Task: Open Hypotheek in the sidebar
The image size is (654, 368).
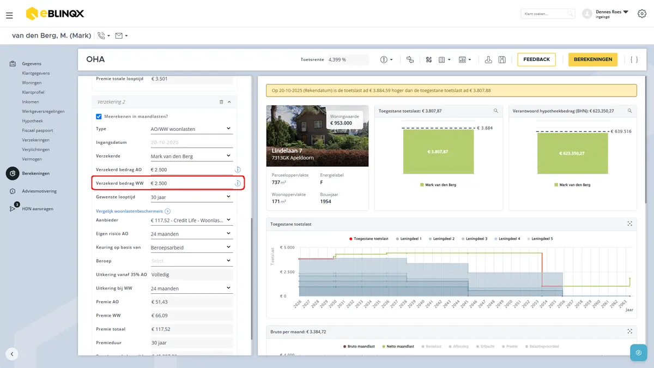Action: pos(32,121)
